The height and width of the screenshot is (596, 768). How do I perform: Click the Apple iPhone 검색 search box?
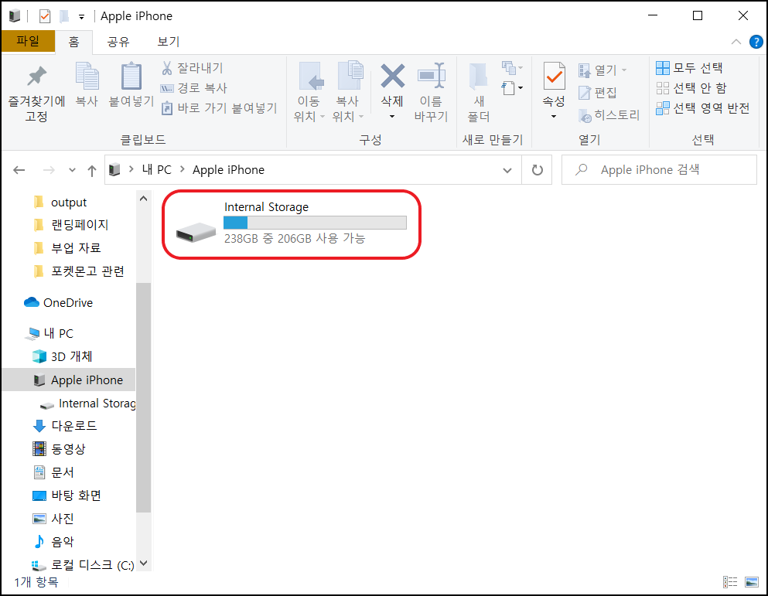click(659, 170)
